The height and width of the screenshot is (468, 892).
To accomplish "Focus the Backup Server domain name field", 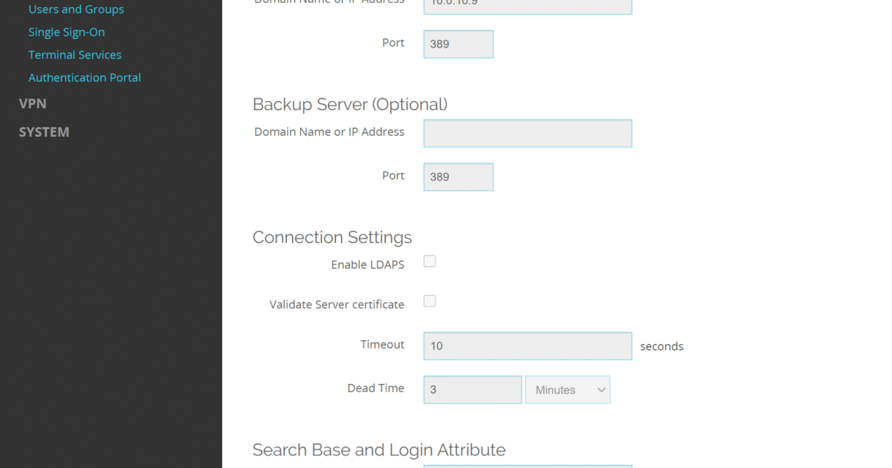I will click(527, 134).
